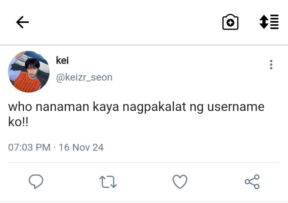Share this tweet
This screenshot has height=203, width=288.
pos(252,182)
